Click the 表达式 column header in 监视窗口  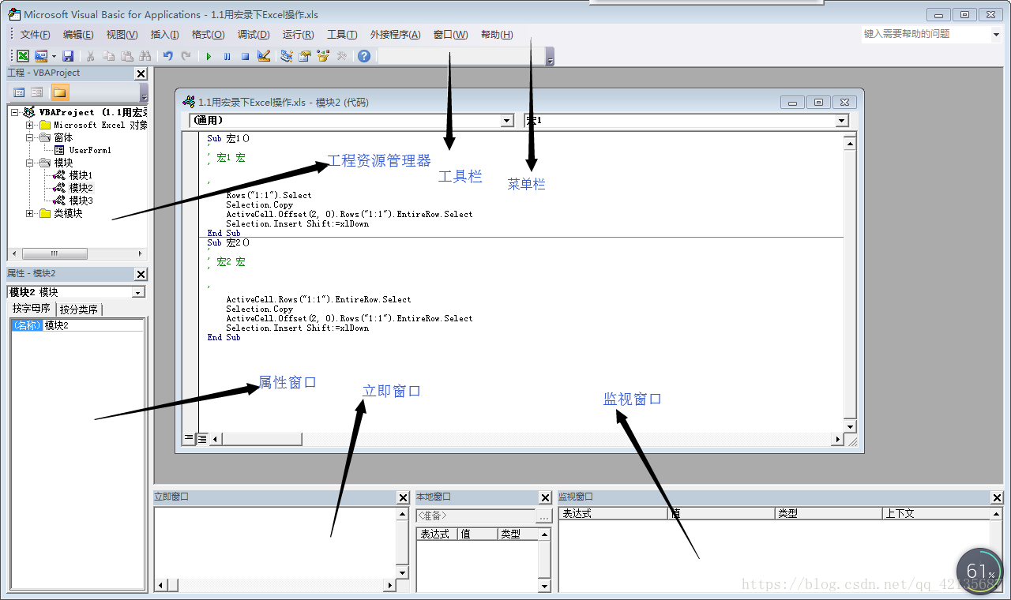[x=613, y=513]
